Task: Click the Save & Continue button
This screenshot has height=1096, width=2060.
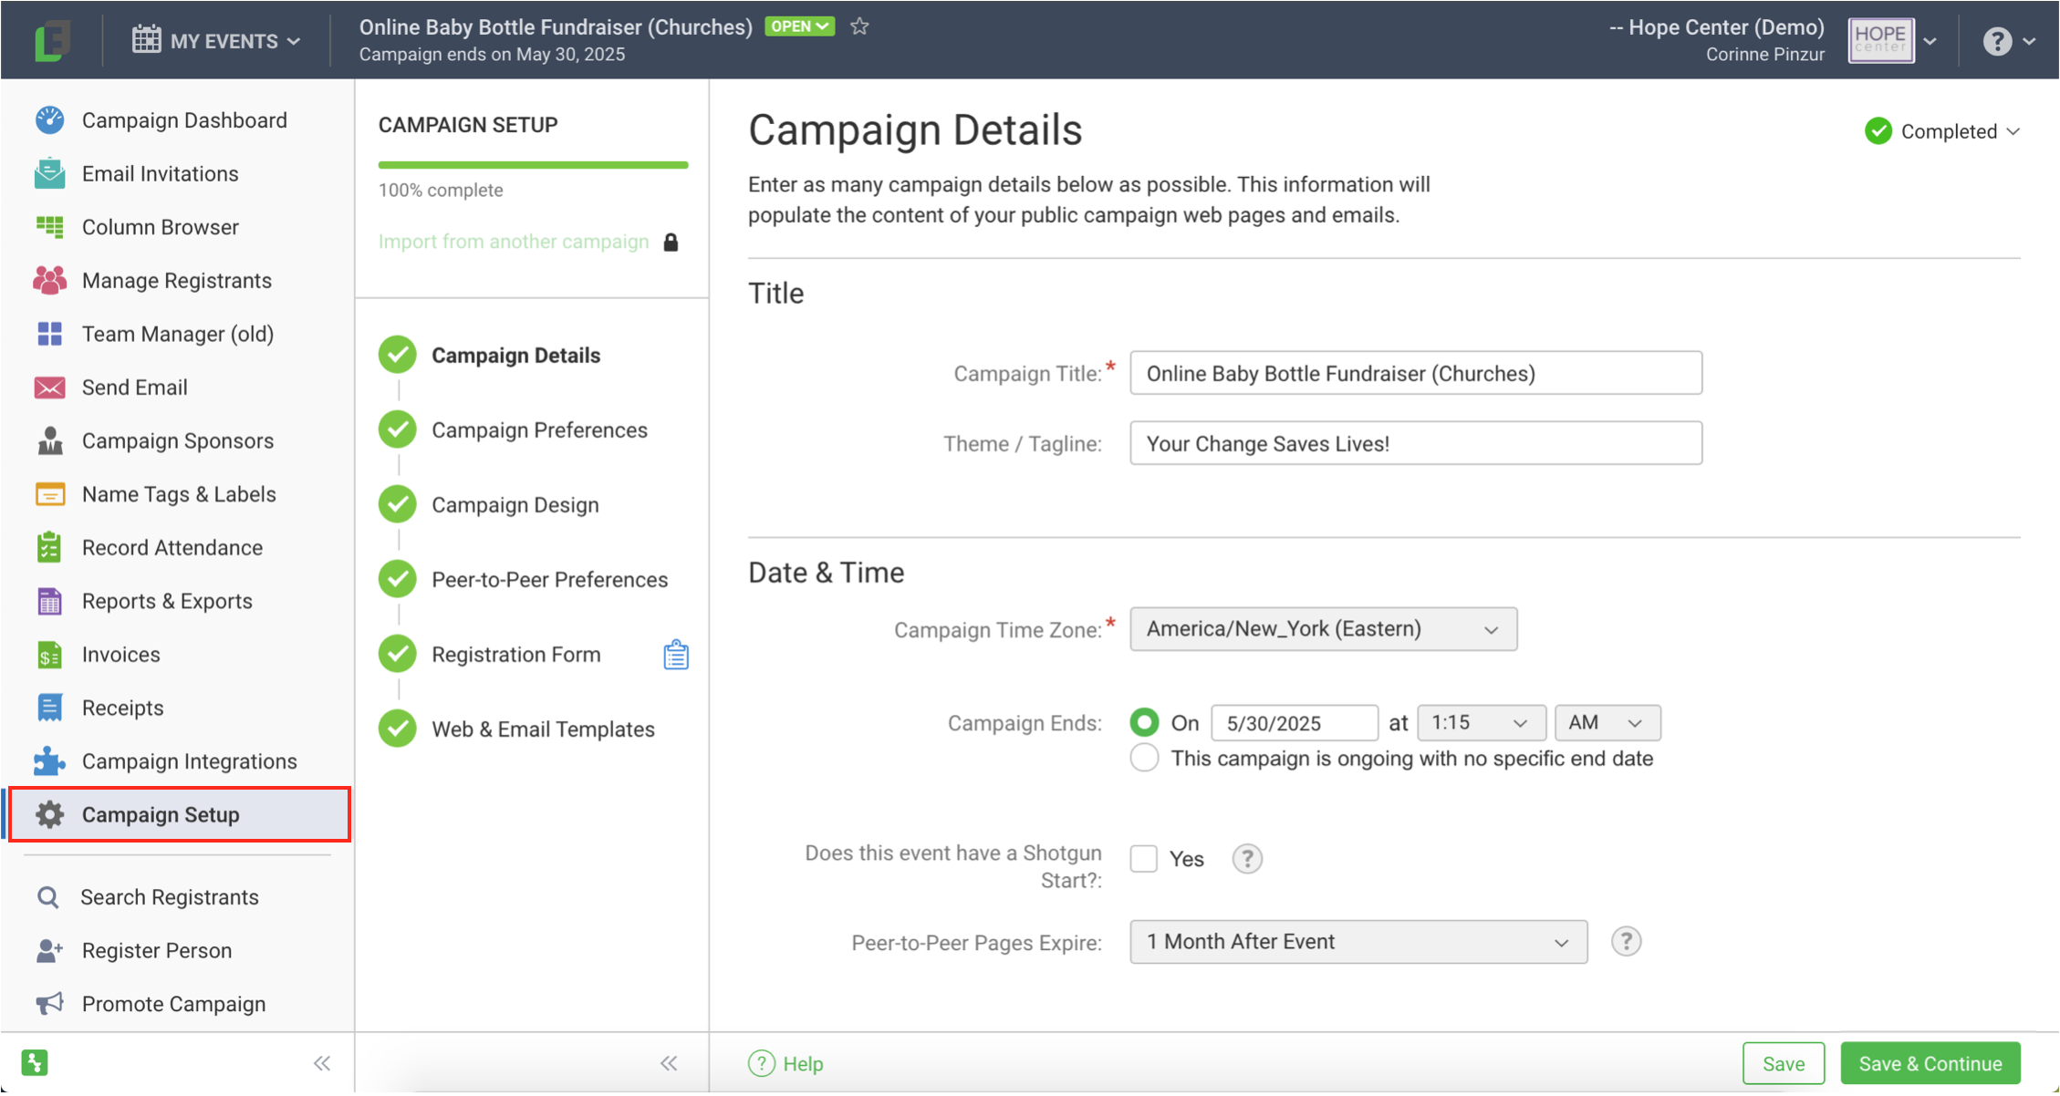Action: coord(1930,1064)
